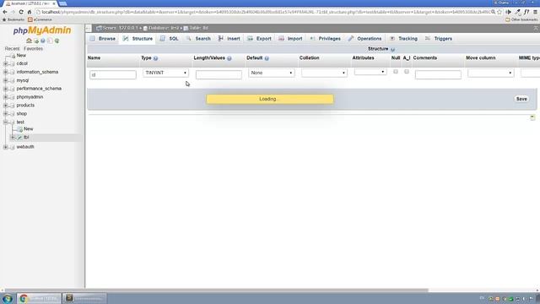Screen dimensions: 540x304
Task: Click the Save button
Action: click(x=521, y=99)
